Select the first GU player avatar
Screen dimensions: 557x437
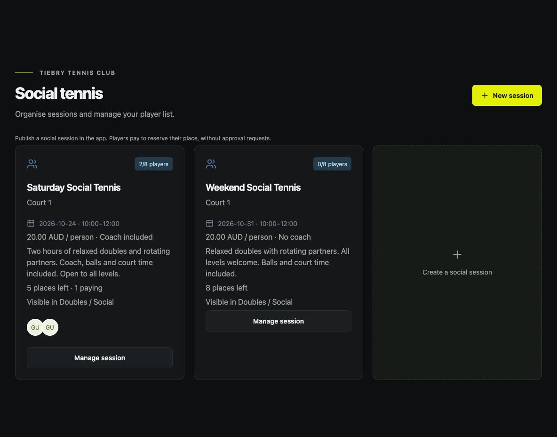click(x=35, y=327)
